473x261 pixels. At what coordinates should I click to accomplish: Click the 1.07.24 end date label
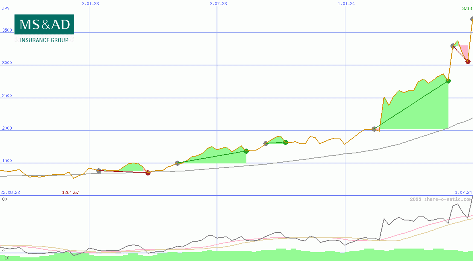click(463, 192)
